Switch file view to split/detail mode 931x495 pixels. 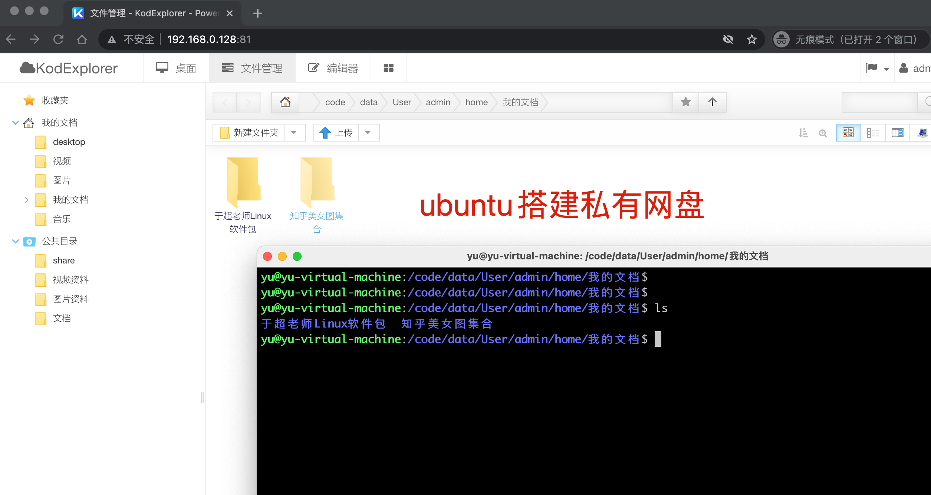tap(897, 132)
